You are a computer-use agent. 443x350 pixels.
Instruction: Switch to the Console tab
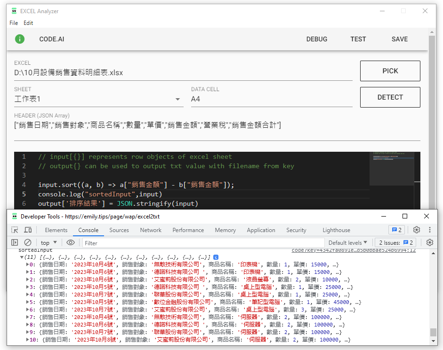tap(89, 230)
